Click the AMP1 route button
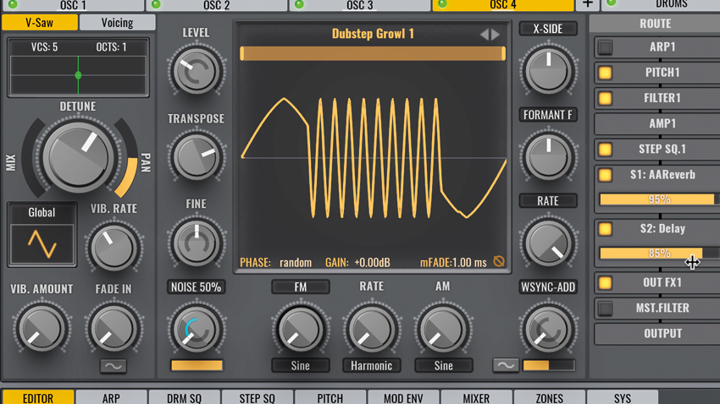 657,123
